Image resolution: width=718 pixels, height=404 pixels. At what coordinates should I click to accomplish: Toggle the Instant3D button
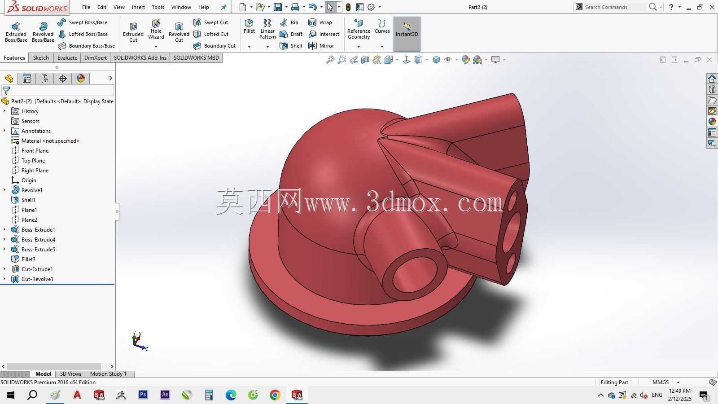407,34
